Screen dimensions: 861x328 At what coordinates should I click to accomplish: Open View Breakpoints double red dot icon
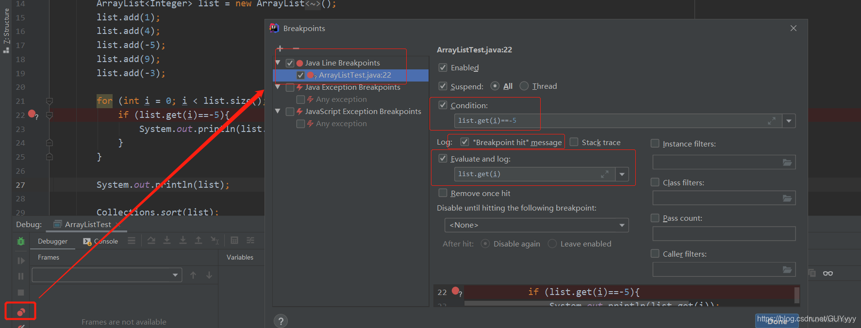coord(20,312)
